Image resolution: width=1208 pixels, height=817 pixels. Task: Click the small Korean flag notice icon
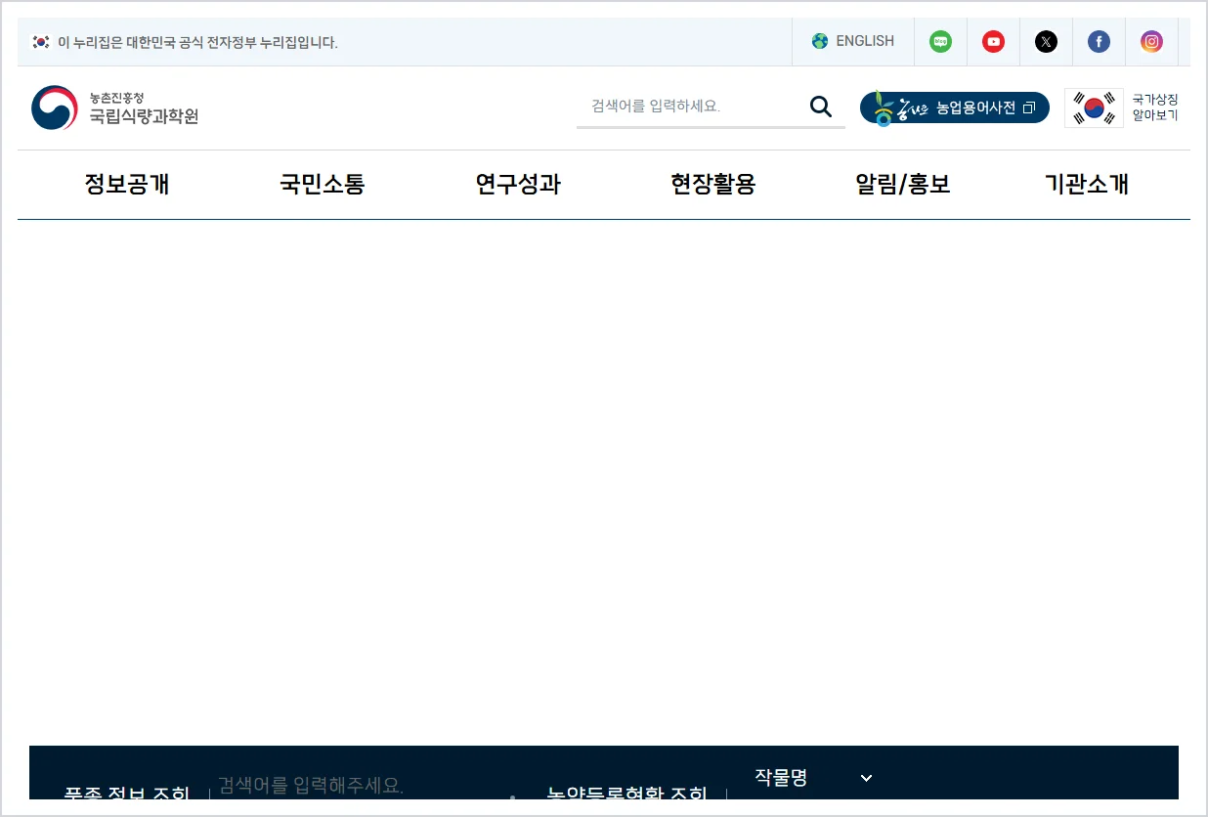pos(41,42)
